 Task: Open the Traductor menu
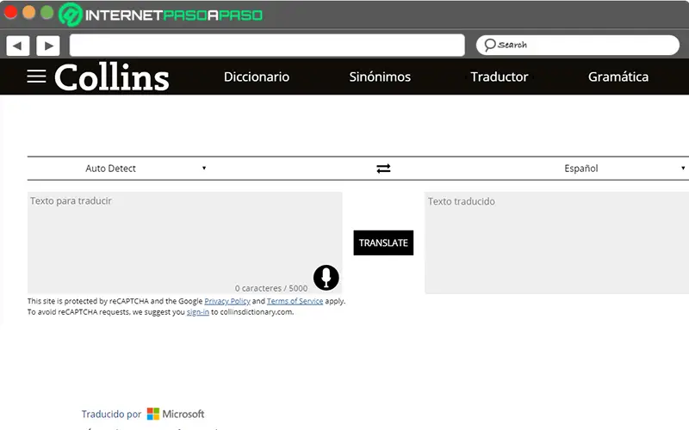500,77
